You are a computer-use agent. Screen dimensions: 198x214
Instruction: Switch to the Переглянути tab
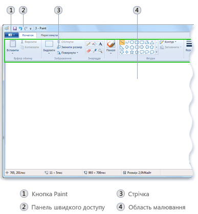pos(49,35)
